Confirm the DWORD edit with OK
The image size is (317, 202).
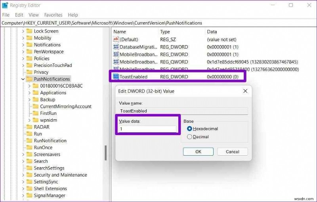pyautogui.click(x=198, y=152)
